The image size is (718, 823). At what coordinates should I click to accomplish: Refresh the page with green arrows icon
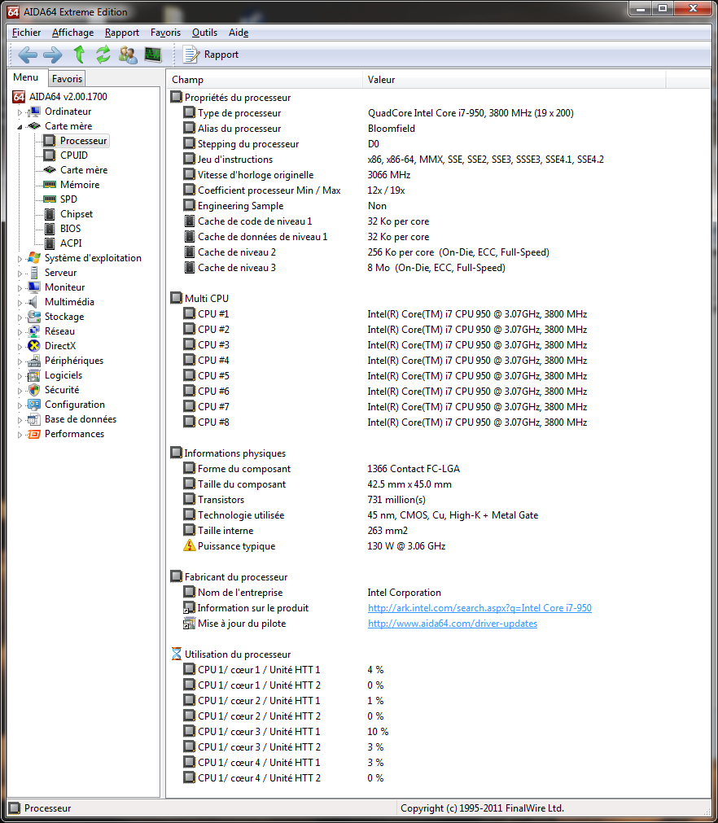[103, 54]
